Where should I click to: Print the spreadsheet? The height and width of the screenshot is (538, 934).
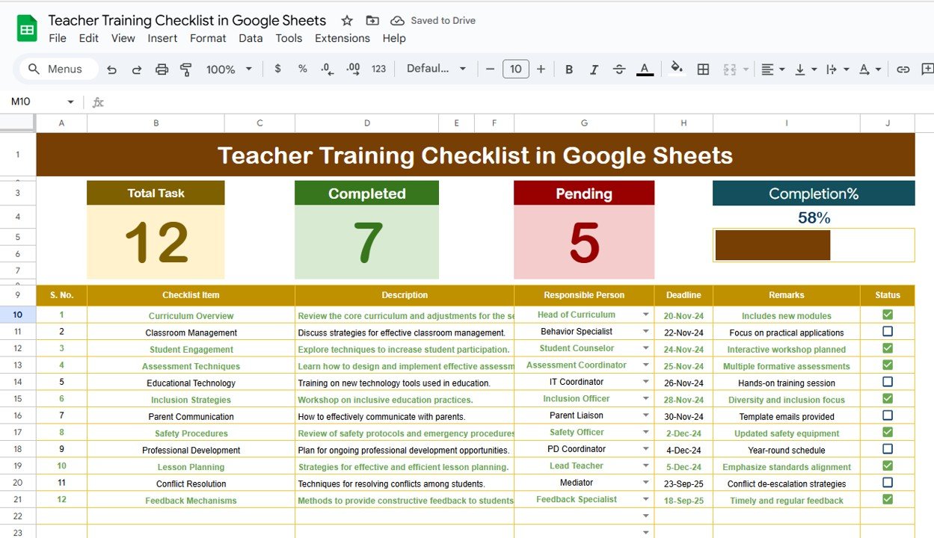(x=162, y=69)
